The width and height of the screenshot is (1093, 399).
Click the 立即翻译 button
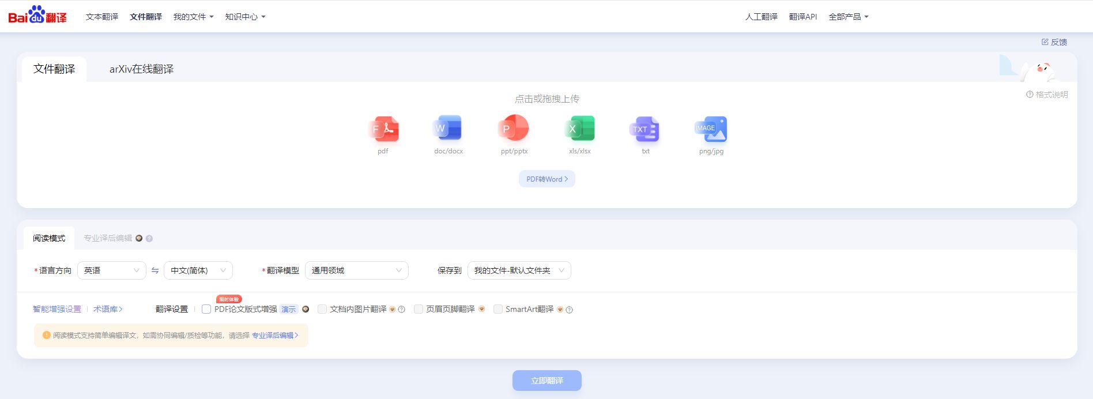[x=547, y=381]
